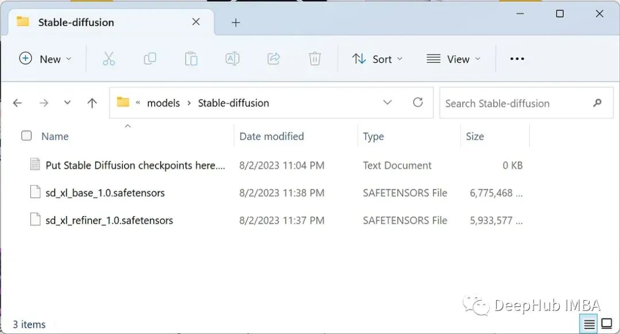
Task: Expand hidden path with double chevron
Action: point(138,103)
